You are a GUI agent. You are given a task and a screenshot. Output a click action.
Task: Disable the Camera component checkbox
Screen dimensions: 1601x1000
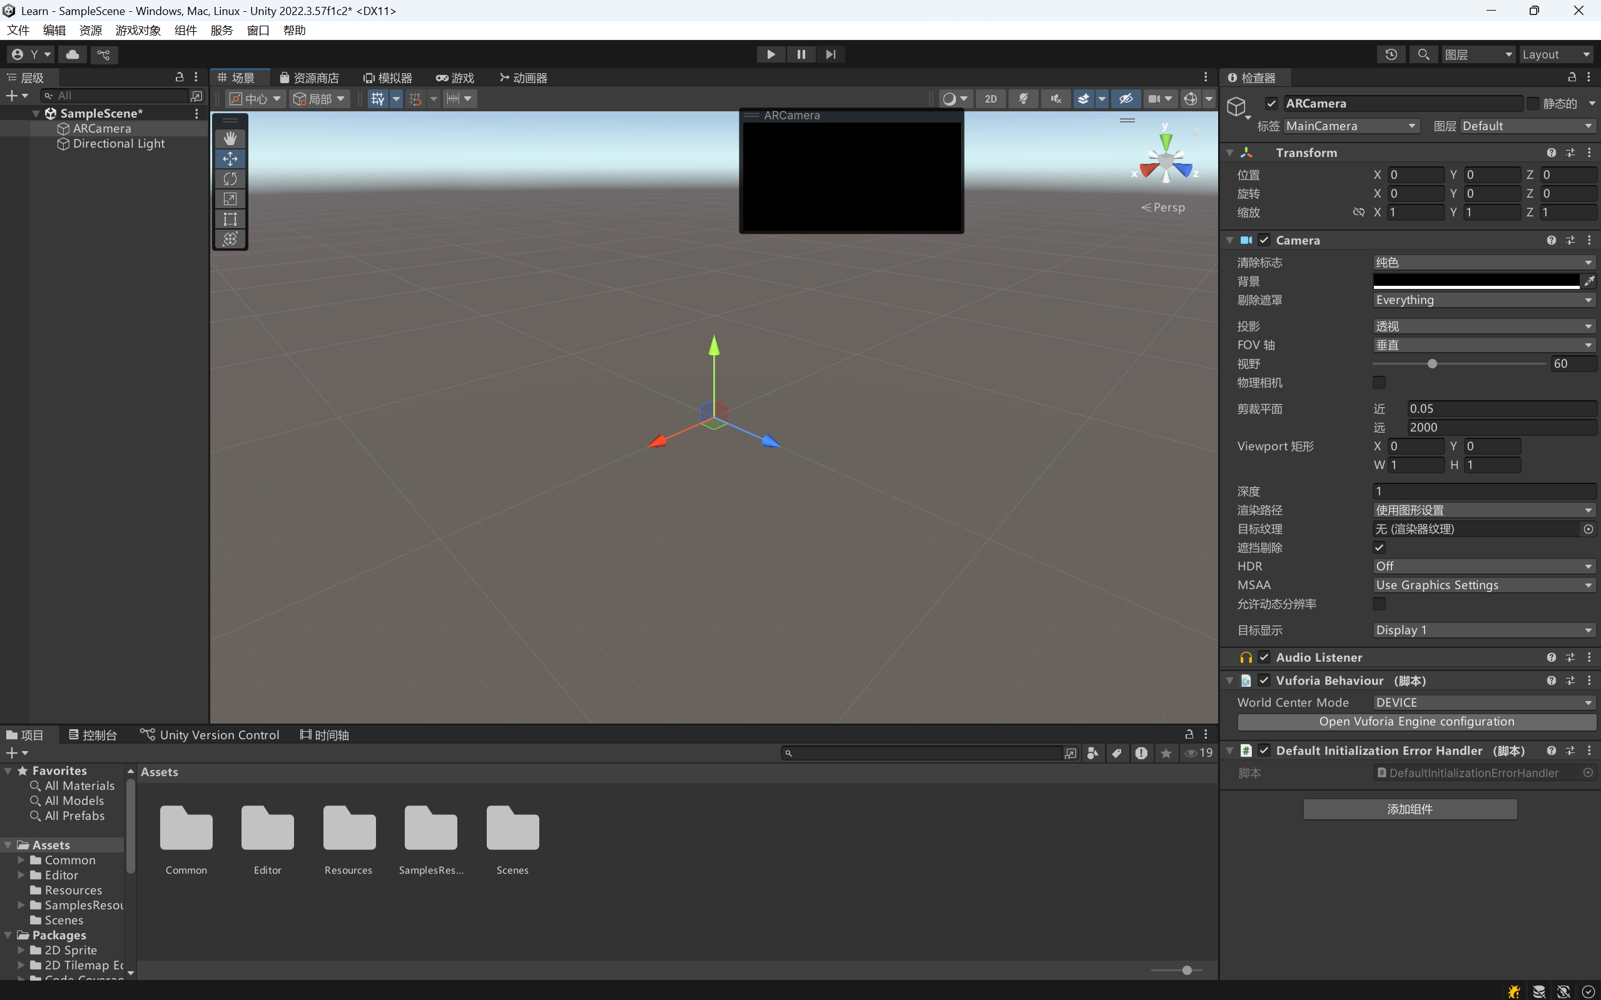tap(1264, 240)
